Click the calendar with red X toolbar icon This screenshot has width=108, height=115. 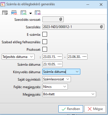pyautogui.click(x=14, y=13)
